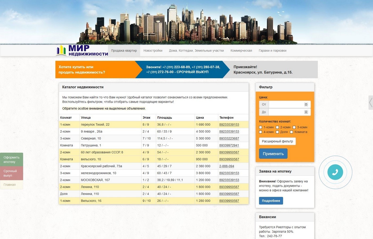
Task: Check the 4-комн room filter
Action: click(x=261, y=132)
